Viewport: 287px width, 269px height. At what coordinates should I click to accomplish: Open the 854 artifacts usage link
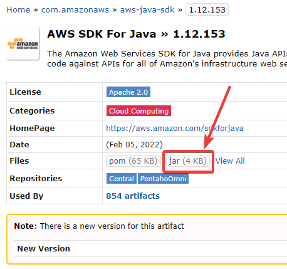(133, 196)
